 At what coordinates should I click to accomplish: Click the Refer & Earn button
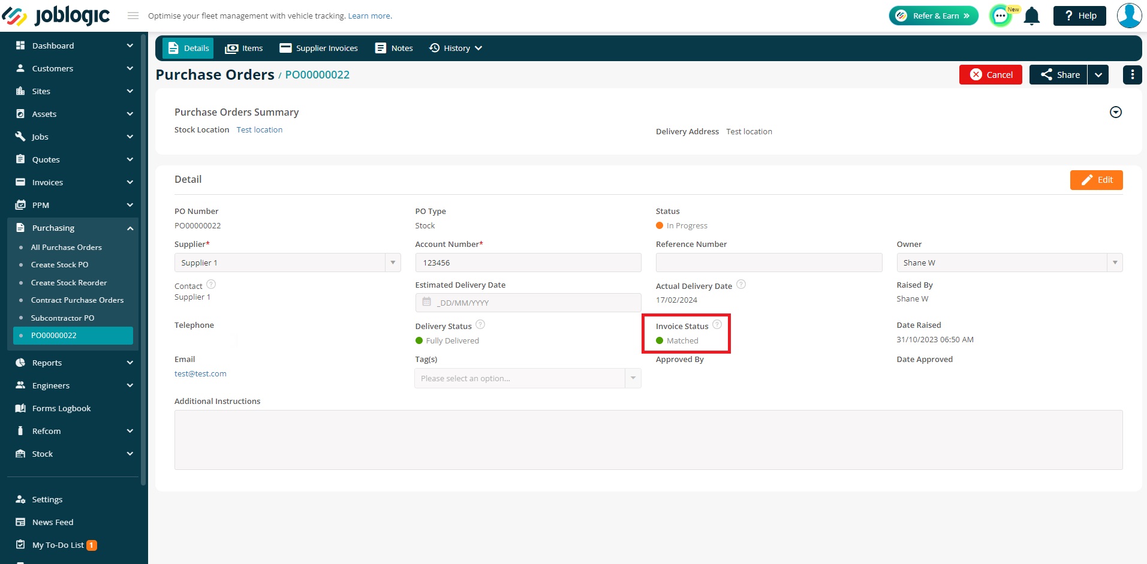pos(934,16)
